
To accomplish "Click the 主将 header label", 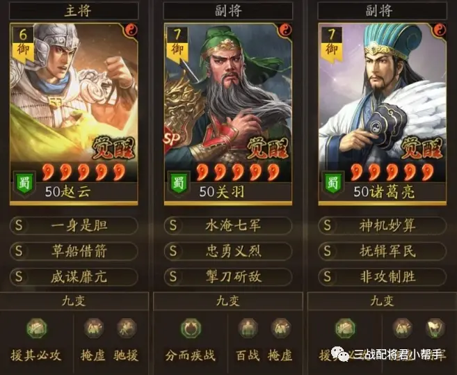I will pos(77,11).
